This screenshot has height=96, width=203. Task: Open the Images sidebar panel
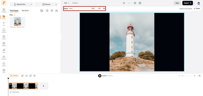click(x=4, y=44)
